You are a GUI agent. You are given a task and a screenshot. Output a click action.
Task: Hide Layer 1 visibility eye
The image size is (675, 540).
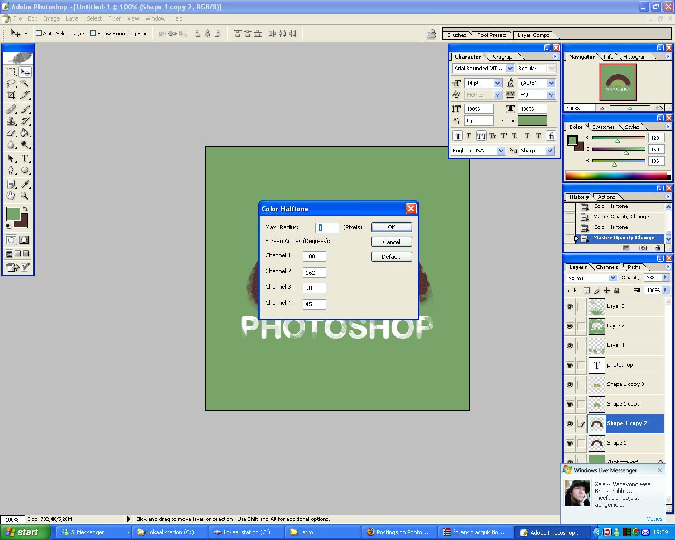click(x=570, y=345)
